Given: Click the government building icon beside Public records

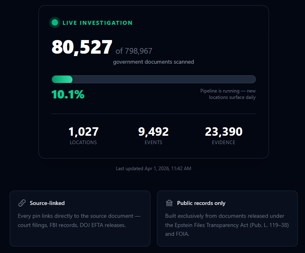Looking at the screenshot, I should 169,203.
